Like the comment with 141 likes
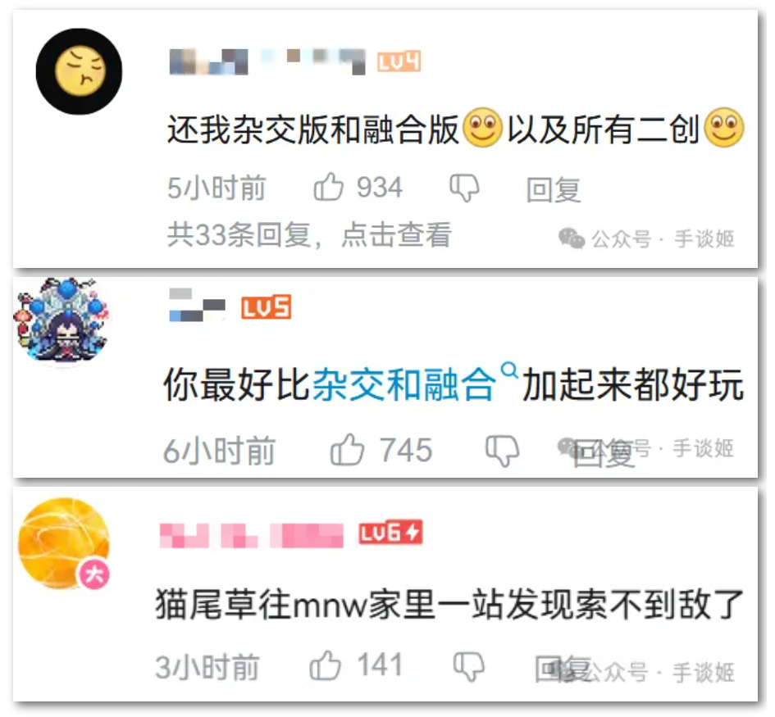The height and width of the screenshot is (717, 775). point(326,665)
